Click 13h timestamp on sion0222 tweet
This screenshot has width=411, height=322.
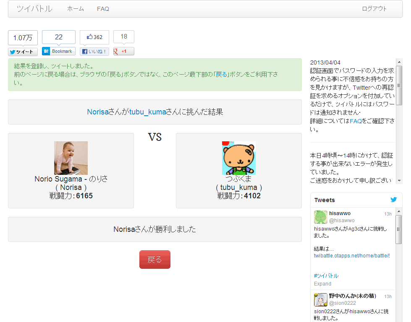388,296
